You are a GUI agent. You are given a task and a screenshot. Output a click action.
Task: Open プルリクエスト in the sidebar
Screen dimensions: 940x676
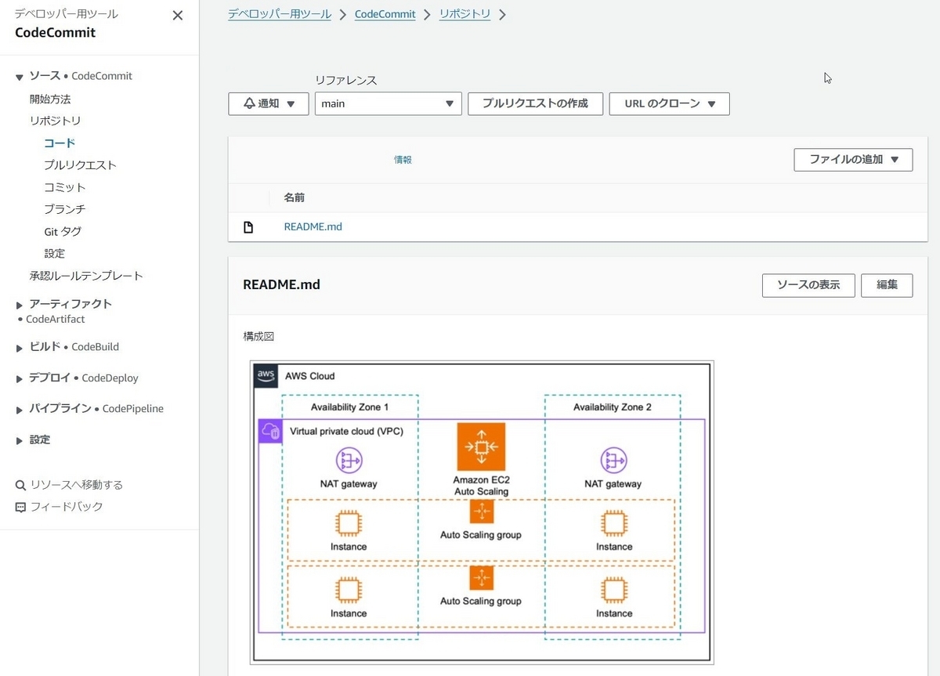(80, 165)
